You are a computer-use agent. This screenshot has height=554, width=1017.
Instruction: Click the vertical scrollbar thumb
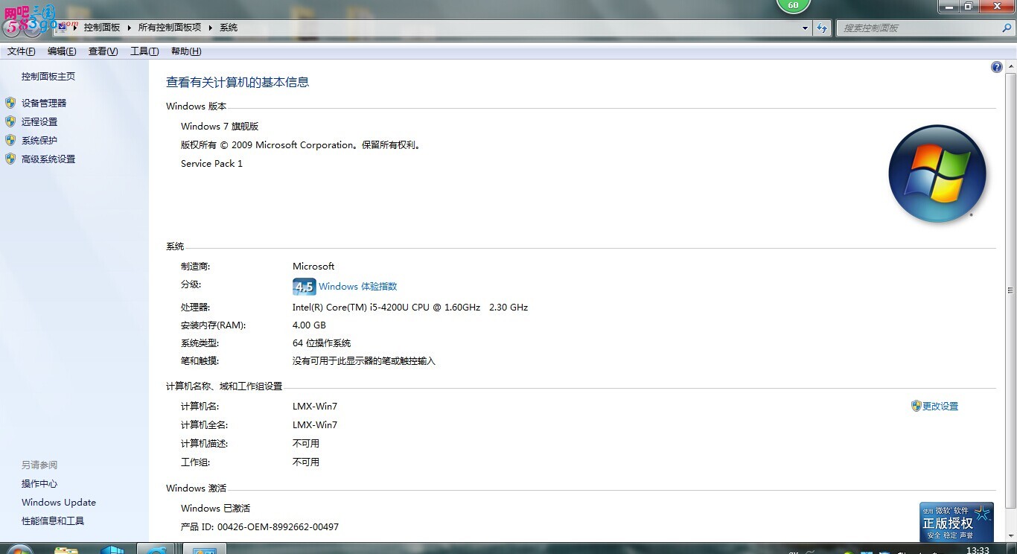pos(1011,290)
